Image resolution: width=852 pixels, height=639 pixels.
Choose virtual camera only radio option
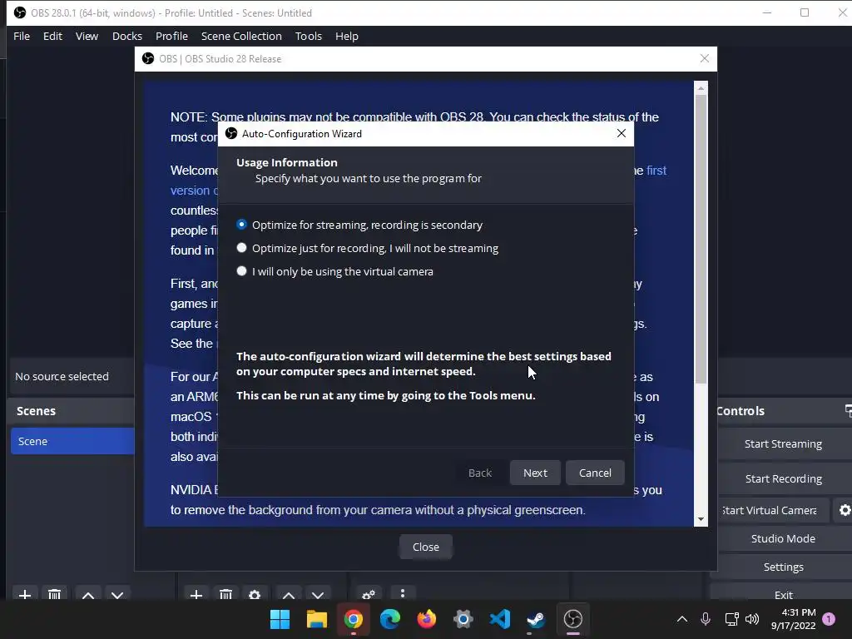(334, 271)
